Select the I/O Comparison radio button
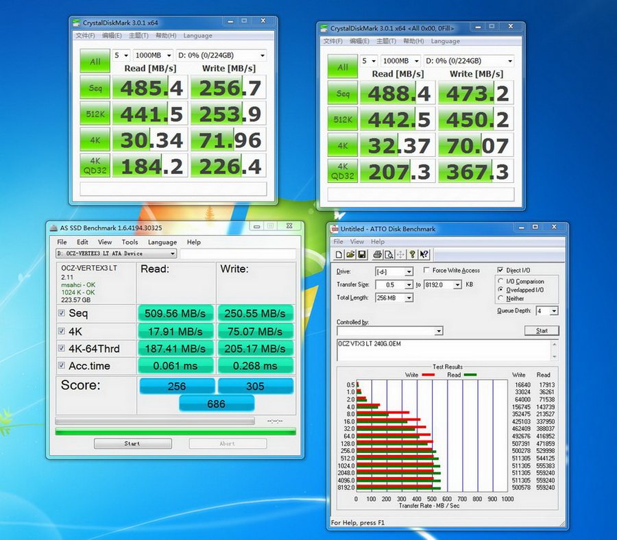 coord(500,282)
